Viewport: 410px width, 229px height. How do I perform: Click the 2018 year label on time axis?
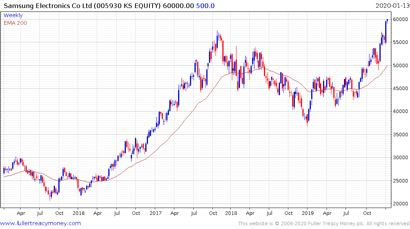pyautogui.click(x=231, y=213)
